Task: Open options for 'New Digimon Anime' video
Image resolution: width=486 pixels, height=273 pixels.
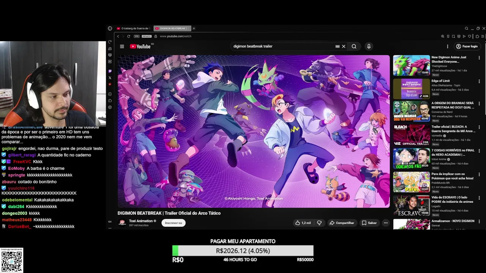Action: click(x=479, y=58)
